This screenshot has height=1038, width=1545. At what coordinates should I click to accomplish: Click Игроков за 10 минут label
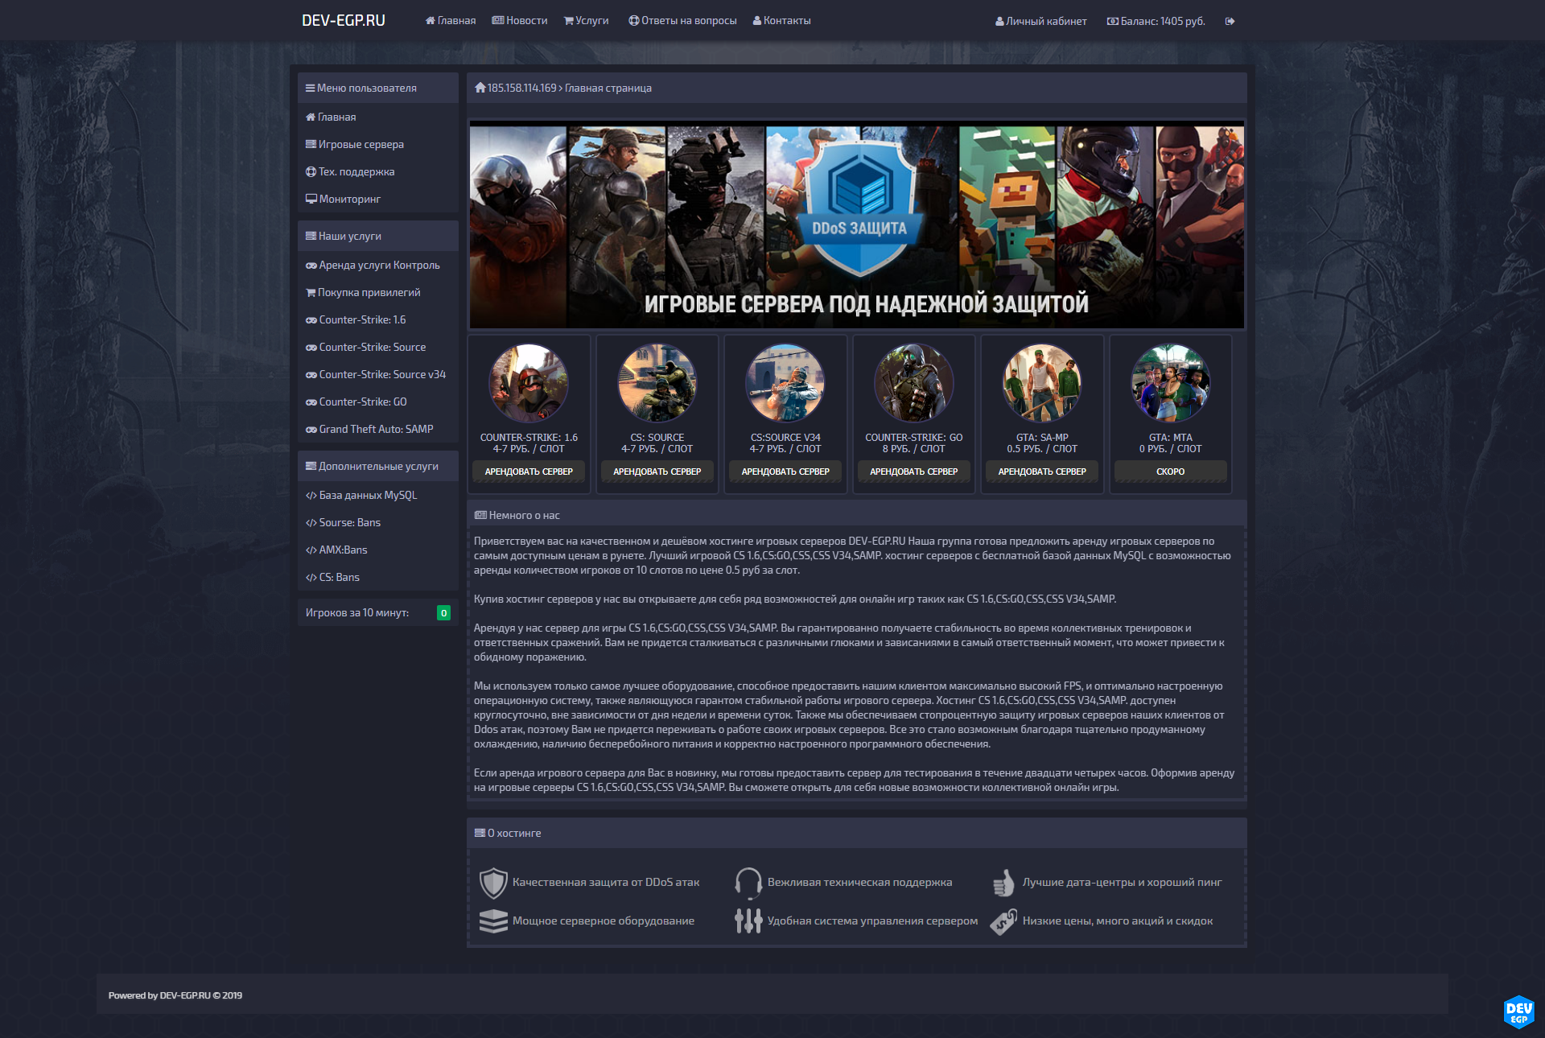click(357, 613)
